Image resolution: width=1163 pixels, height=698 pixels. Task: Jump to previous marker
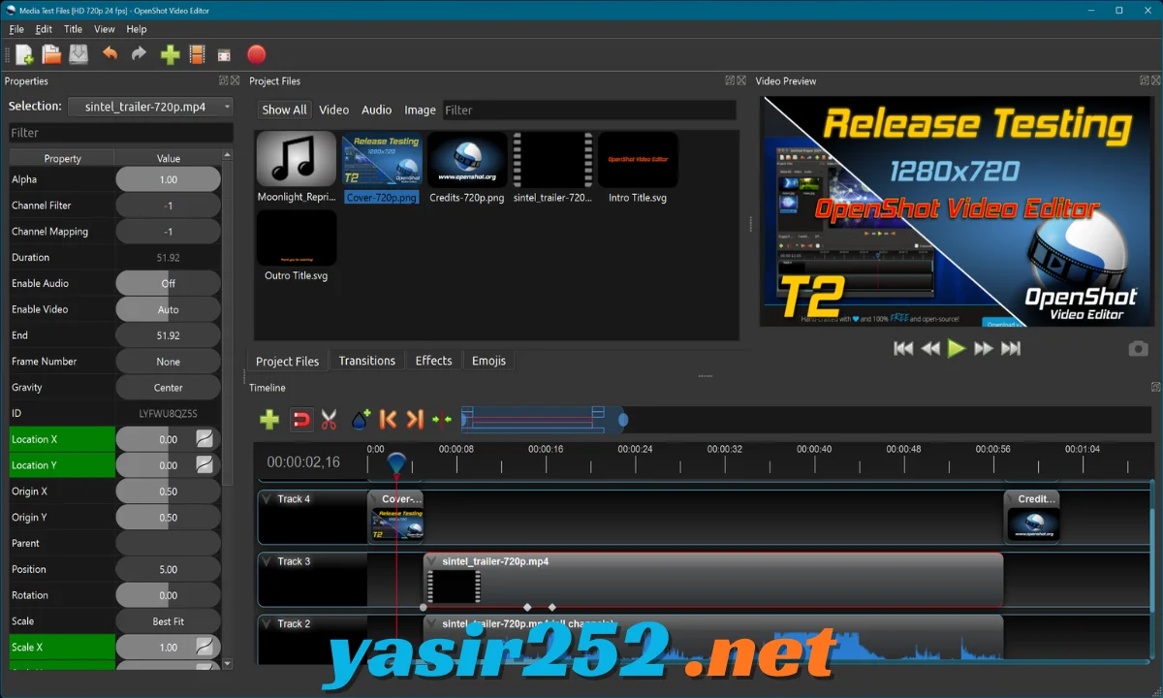click(388, 420)
